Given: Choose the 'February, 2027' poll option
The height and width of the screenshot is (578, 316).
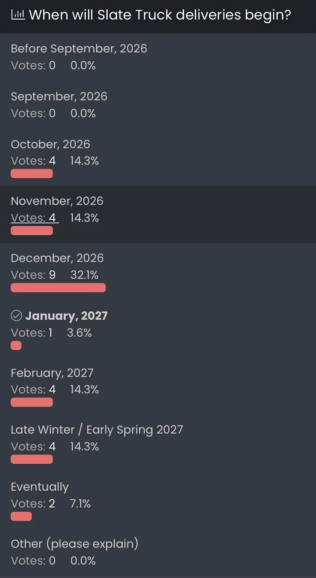Looking at the screenshot, I should (52, 373).
